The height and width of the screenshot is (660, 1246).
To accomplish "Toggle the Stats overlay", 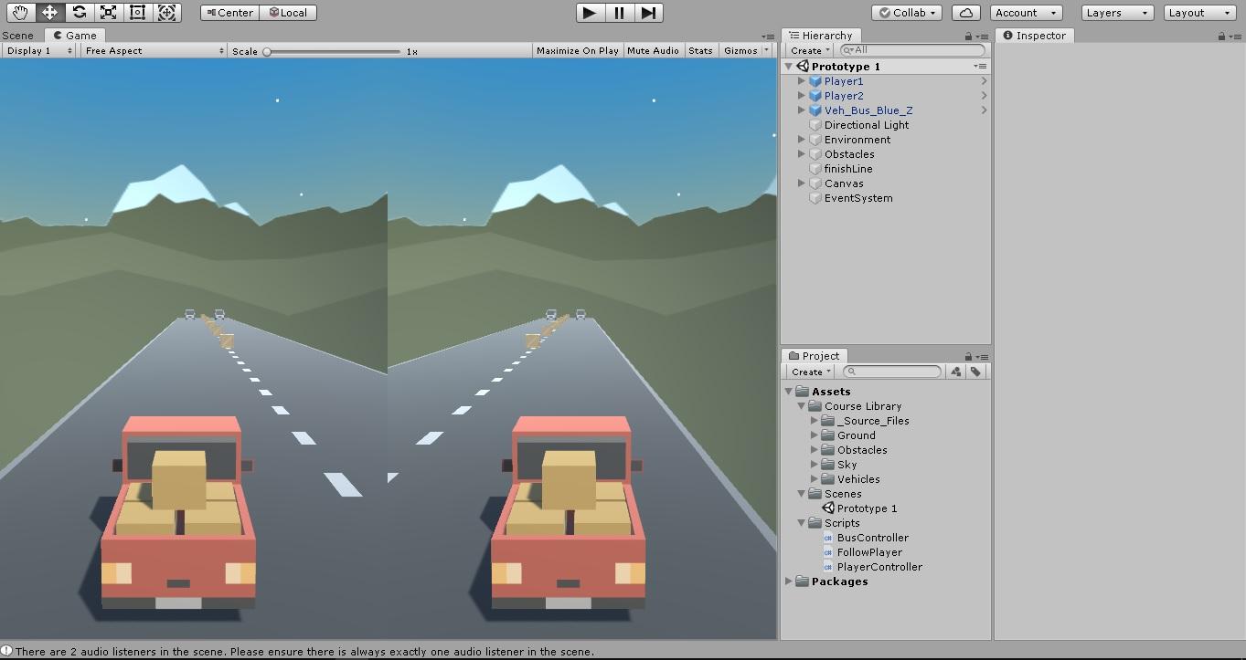I will 700,51.
